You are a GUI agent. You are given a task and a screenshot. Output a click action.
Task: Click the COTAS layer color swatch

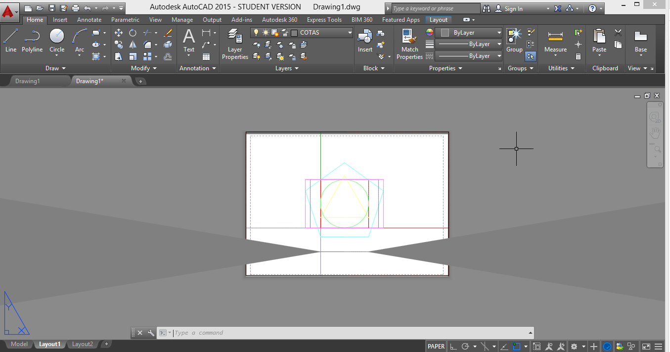click(294, 33)
